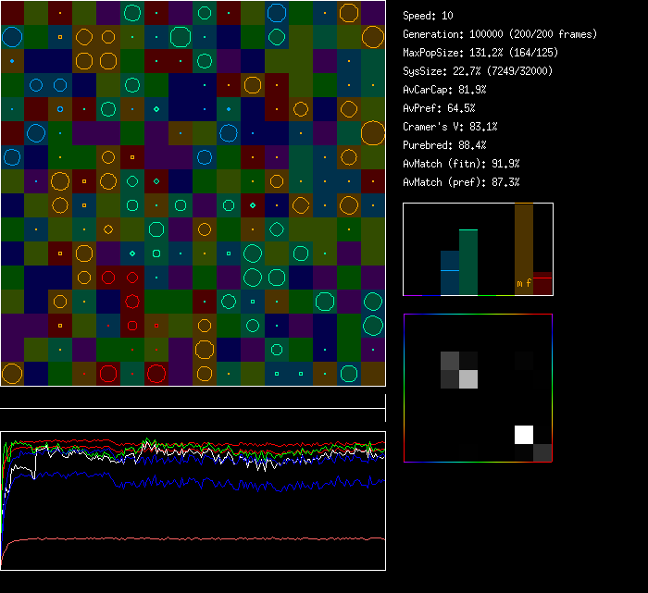The height and width of the screenshot is (593, 648).
Task: Click the Cramer's V statistic
Action: tap(450, 127)
